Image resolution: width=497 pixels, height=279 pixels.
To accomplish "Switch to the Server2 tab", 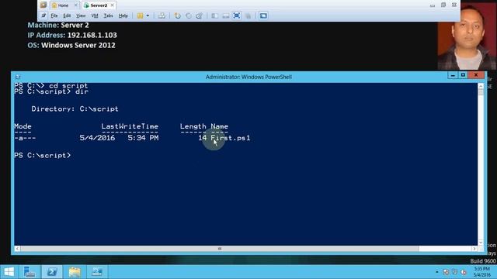I will [x=99, y=5].
